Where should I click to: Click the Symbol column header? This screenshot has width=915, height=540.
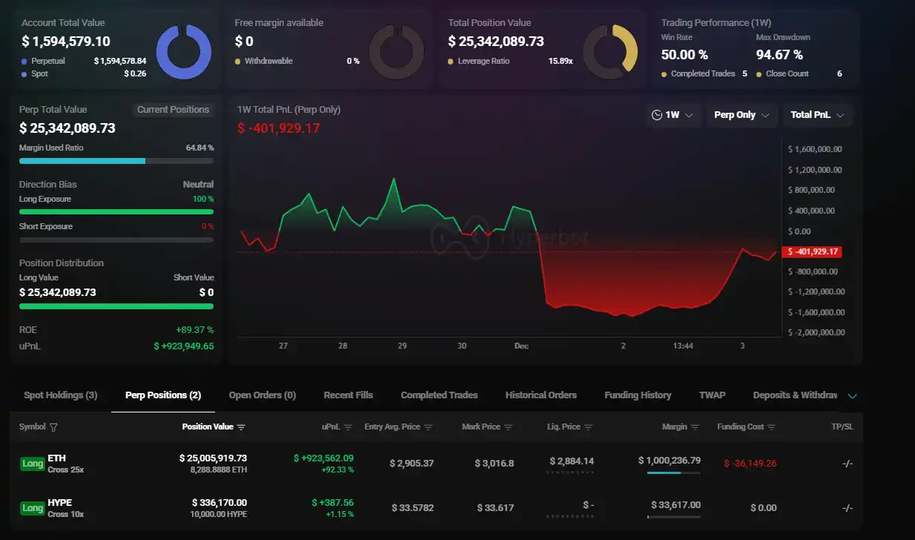point(32,427)
